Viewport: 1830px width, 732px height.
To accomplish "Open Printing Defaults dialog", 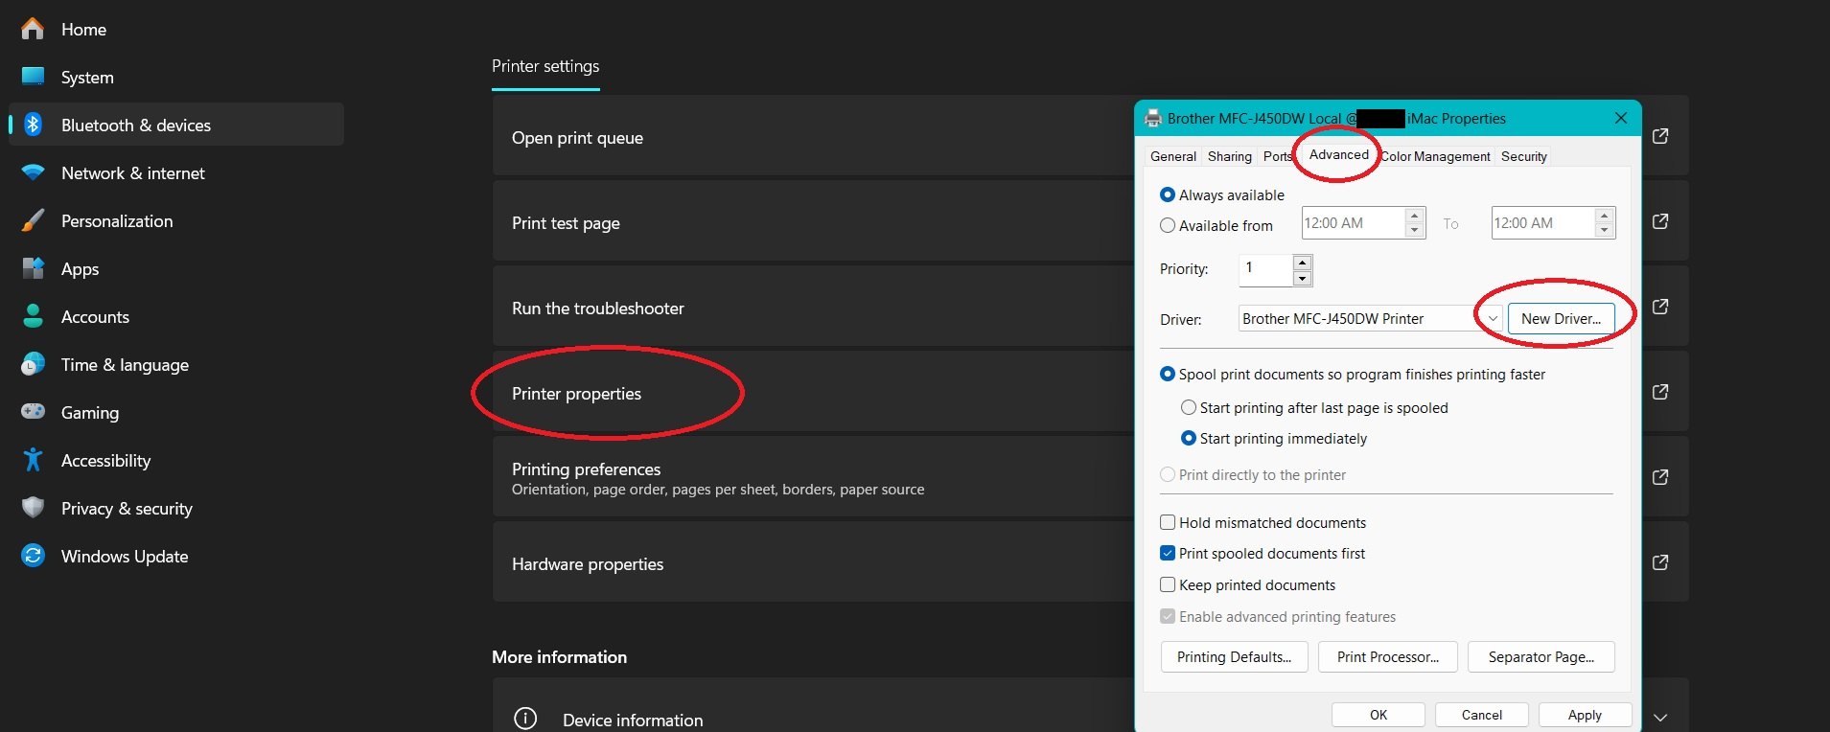I will [x=1234, y=657].
